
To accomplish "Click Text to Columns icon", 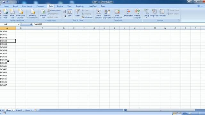I will tap(98, 14).
